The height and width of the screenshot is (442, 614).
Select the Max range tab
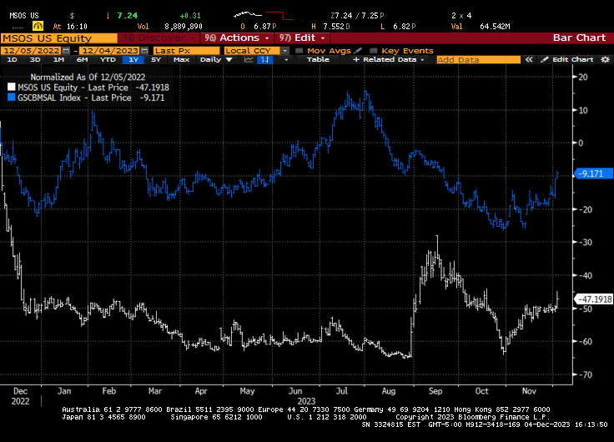181,59
